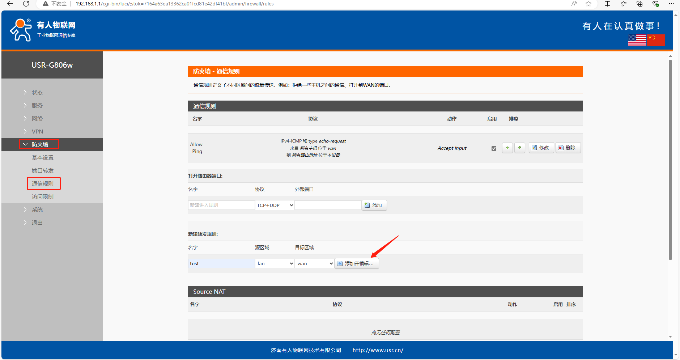This screenshot has height=360, width=680.
Task: Toggle the Allow-Ping enable checkbox
Action: pos(494,148)
